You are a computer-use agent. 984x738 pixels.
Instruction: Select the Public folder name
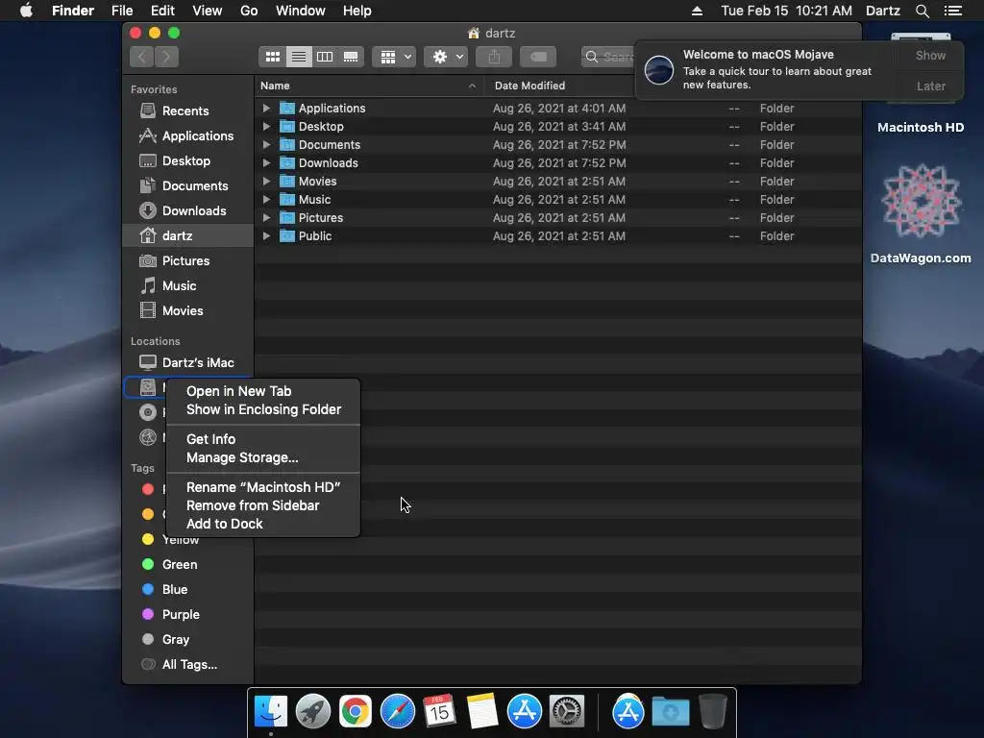tap(315, 236)
